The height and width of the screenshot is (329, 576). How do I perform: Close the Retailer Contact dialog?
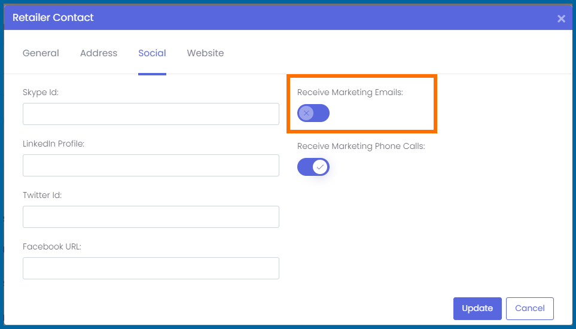click(561, 19)
